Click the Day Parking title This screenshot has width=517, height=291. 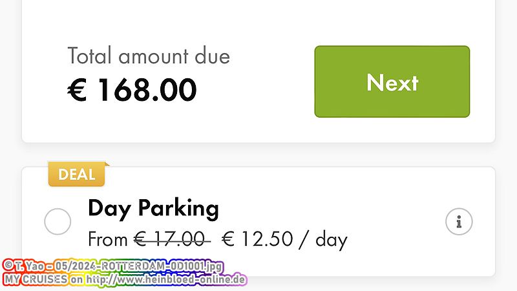[153, 208]
